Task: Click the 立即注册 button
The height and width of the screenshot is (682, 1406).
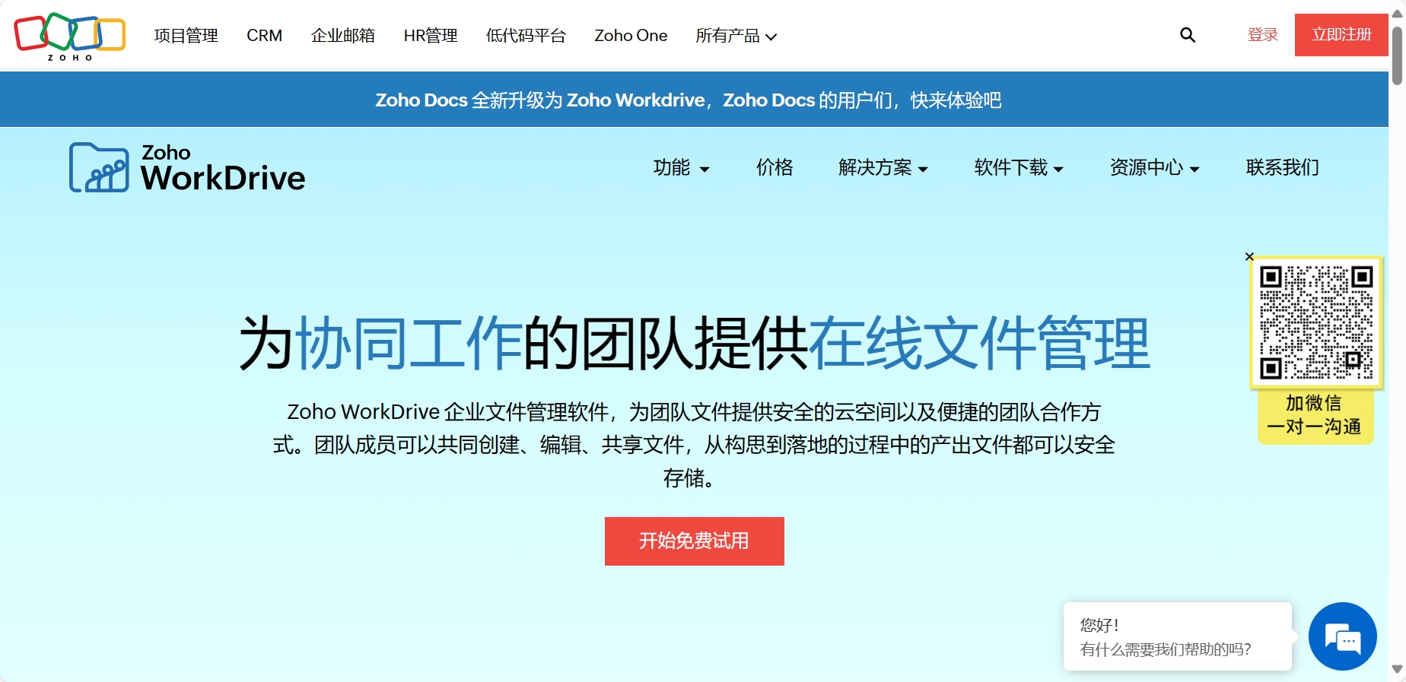Action: coord(1341,35)
